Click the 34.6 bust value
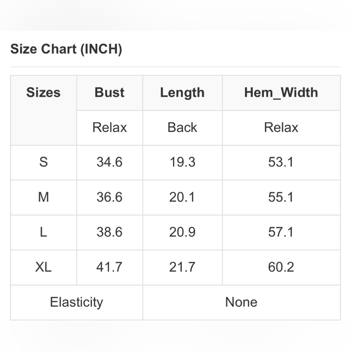Screen dimensions: 352x352 click(x=109, y=162)
